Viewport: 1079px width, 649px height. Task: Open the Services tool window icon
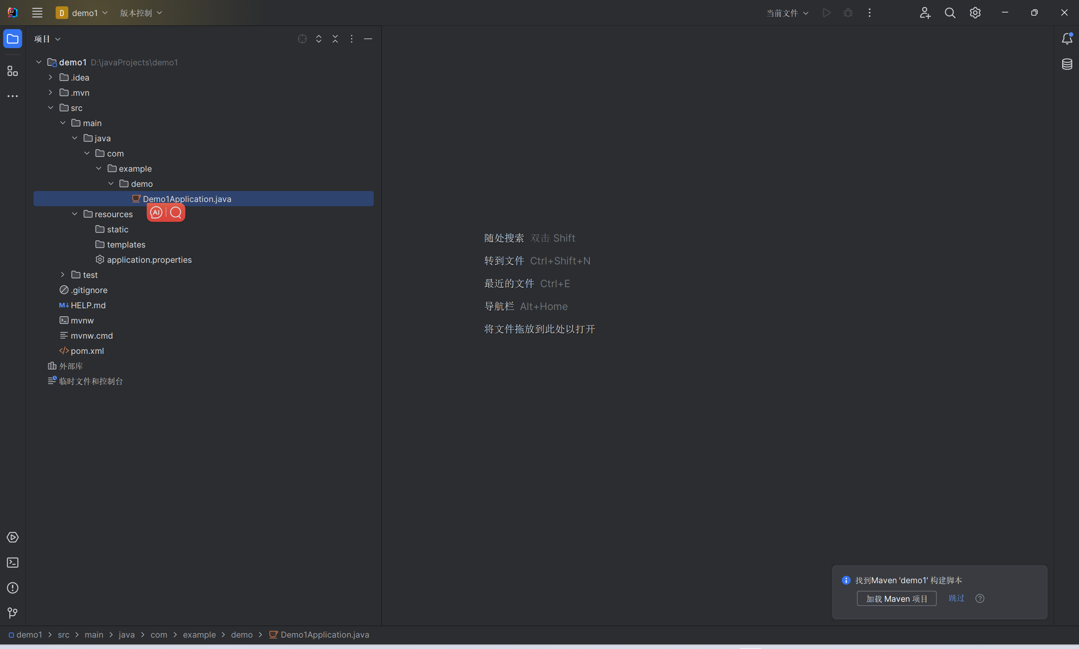12,537
